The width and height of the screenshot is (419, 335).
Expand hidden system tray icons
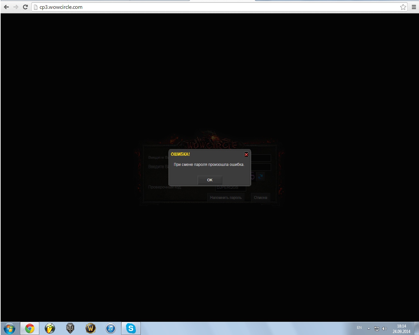tap(369, 328)
